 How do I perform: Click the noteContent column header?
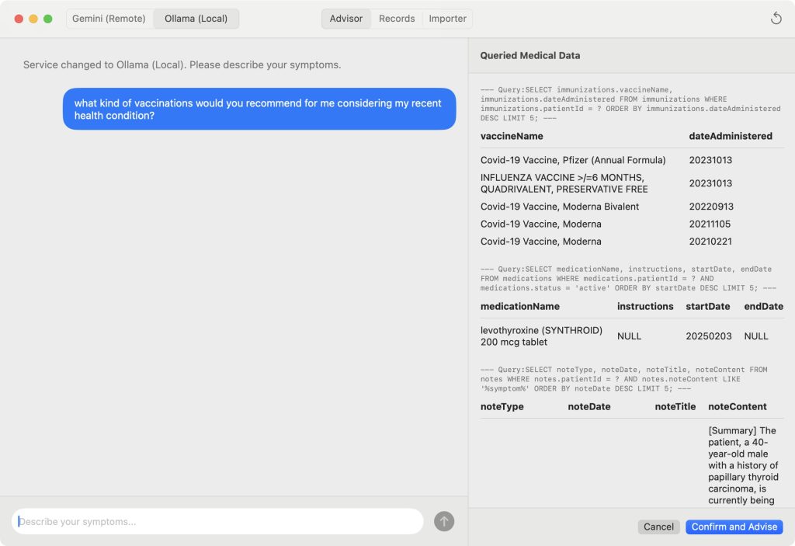(737, 406)
